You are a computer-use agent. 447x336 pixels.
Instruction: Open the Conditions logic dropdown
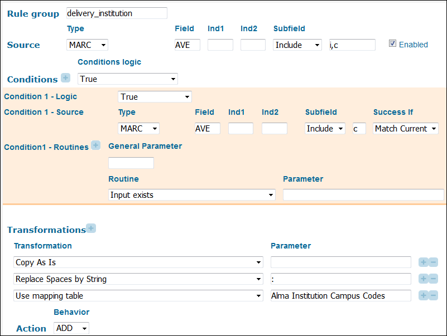point(127,79)
